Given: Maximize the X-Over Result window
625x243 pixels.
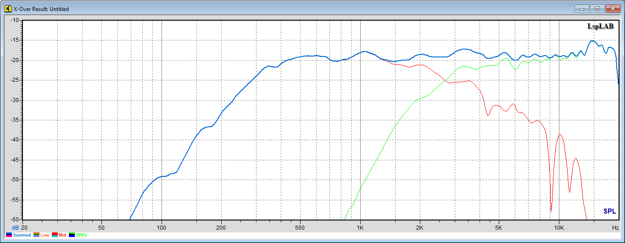Looking at the screenshot, I should pyautogui.click(x=597, y=8).
